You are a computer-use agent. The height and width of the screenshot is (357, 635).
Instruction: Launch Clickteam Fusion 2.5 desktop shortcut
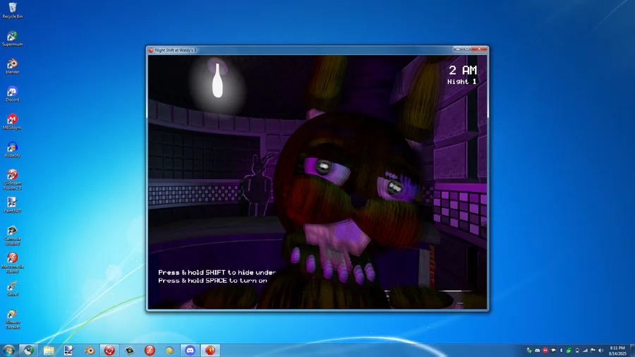(x=12, y=179)
